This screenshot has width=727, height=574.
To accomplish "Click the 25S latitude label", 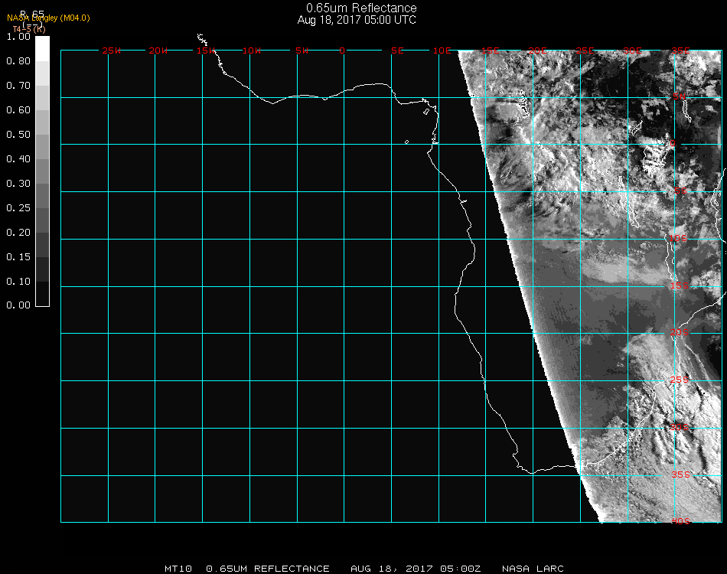I will pyautogui.click(x=680, y=380).
